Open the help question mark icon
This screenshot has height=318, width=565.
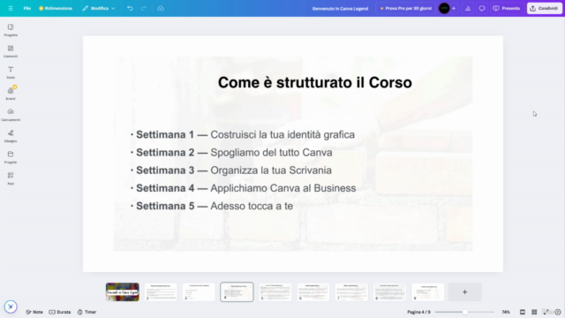tap(558, 312)
